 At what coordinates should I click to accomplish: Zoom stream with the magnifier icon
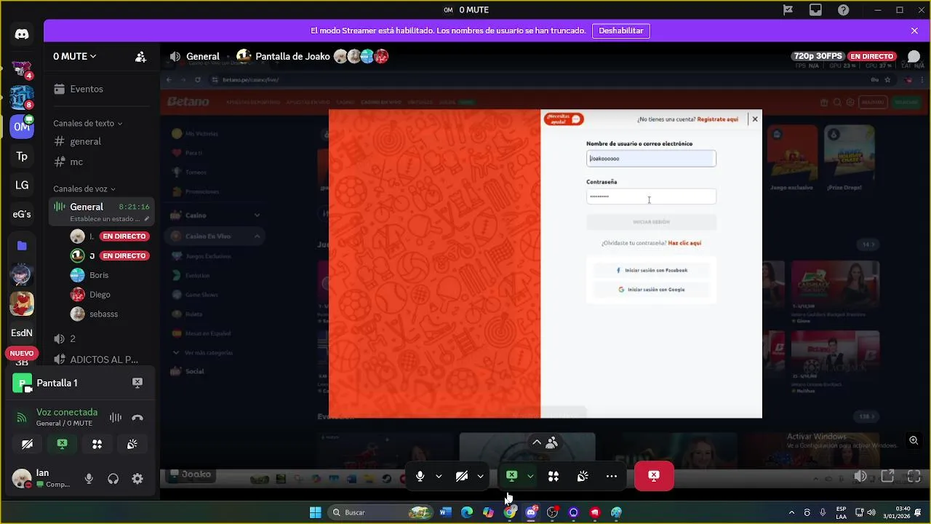(914, 440)
